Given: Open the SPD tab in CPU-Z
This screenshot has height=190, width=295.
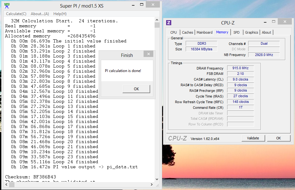Looking at the screenshot, I should coord(237,32).
